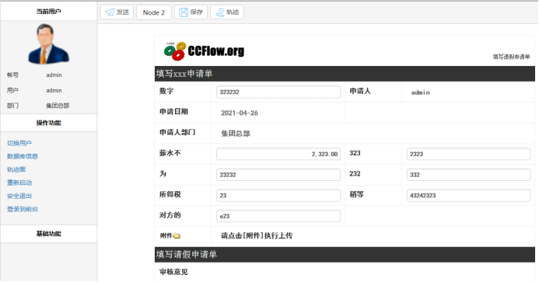Click the floppy-disk save icon
This screenshot has width=539, height=282.
[184, 12]
